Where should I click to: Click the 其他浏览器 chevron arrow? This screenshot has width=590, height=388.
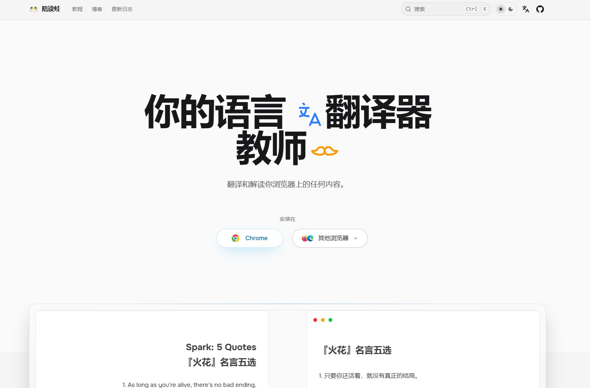pyautogui.click(x=356, y=238)
